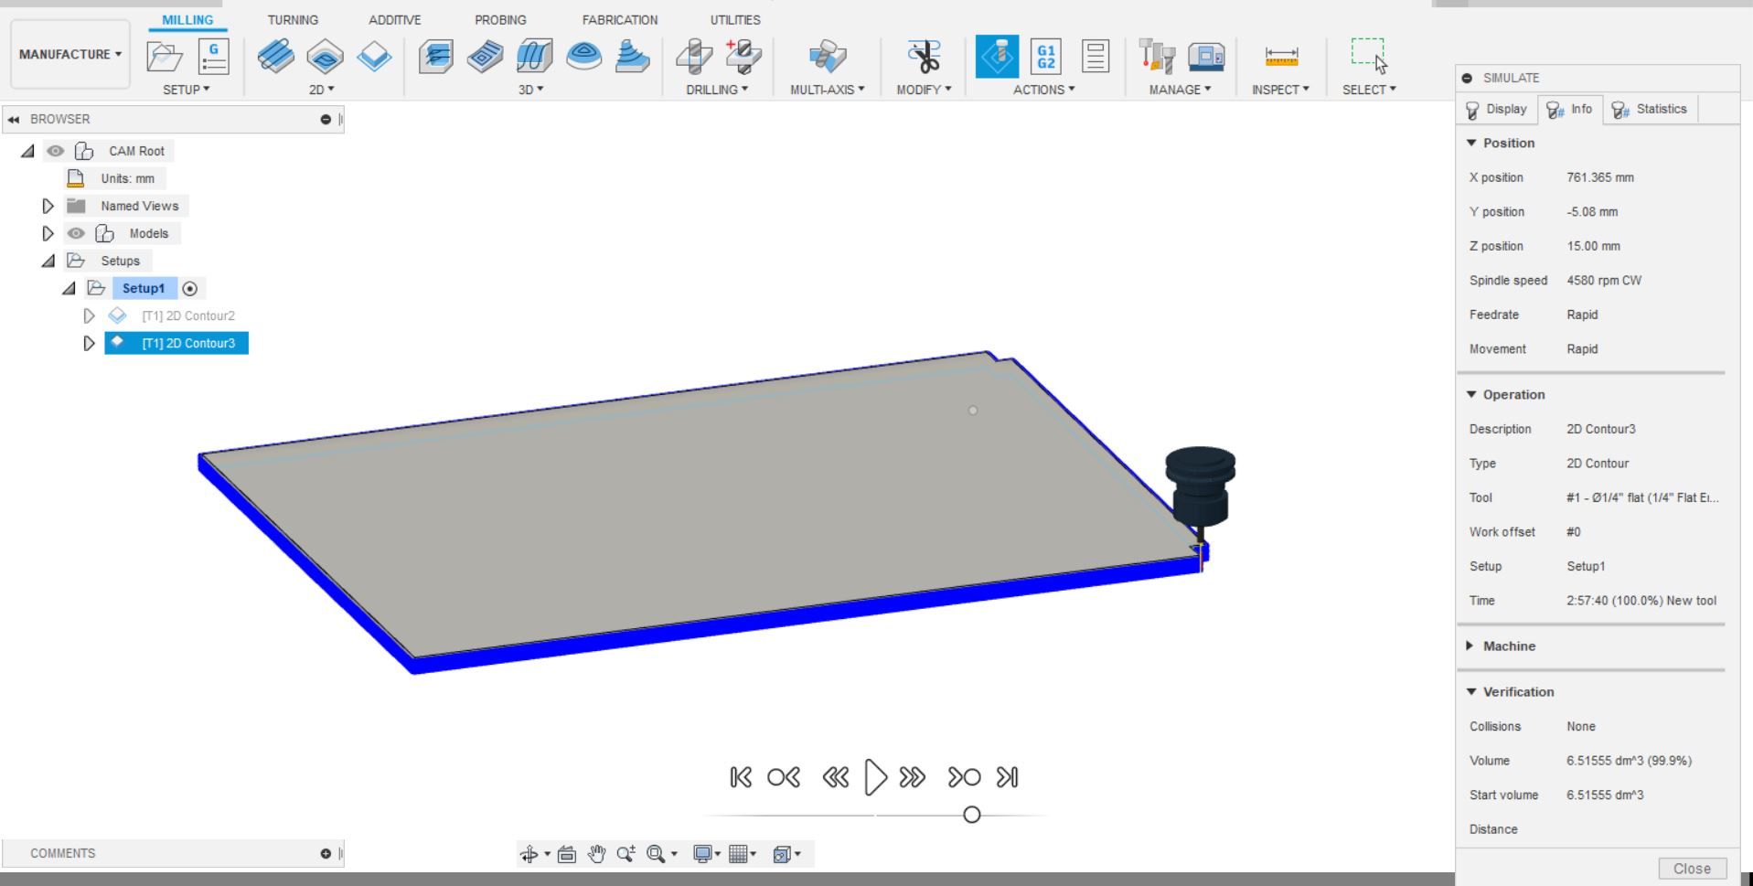The height and width of the screenshot is (886, 1753).
Task: Click the Post Process G1 G2 icon
Action: [1046, 57]
